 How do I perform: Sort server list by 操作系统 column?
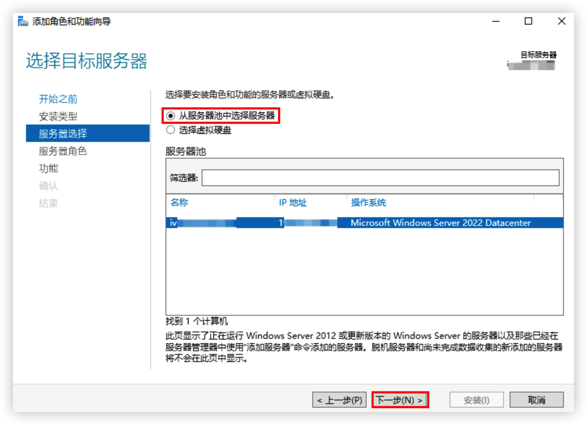(x=368, y=202)
